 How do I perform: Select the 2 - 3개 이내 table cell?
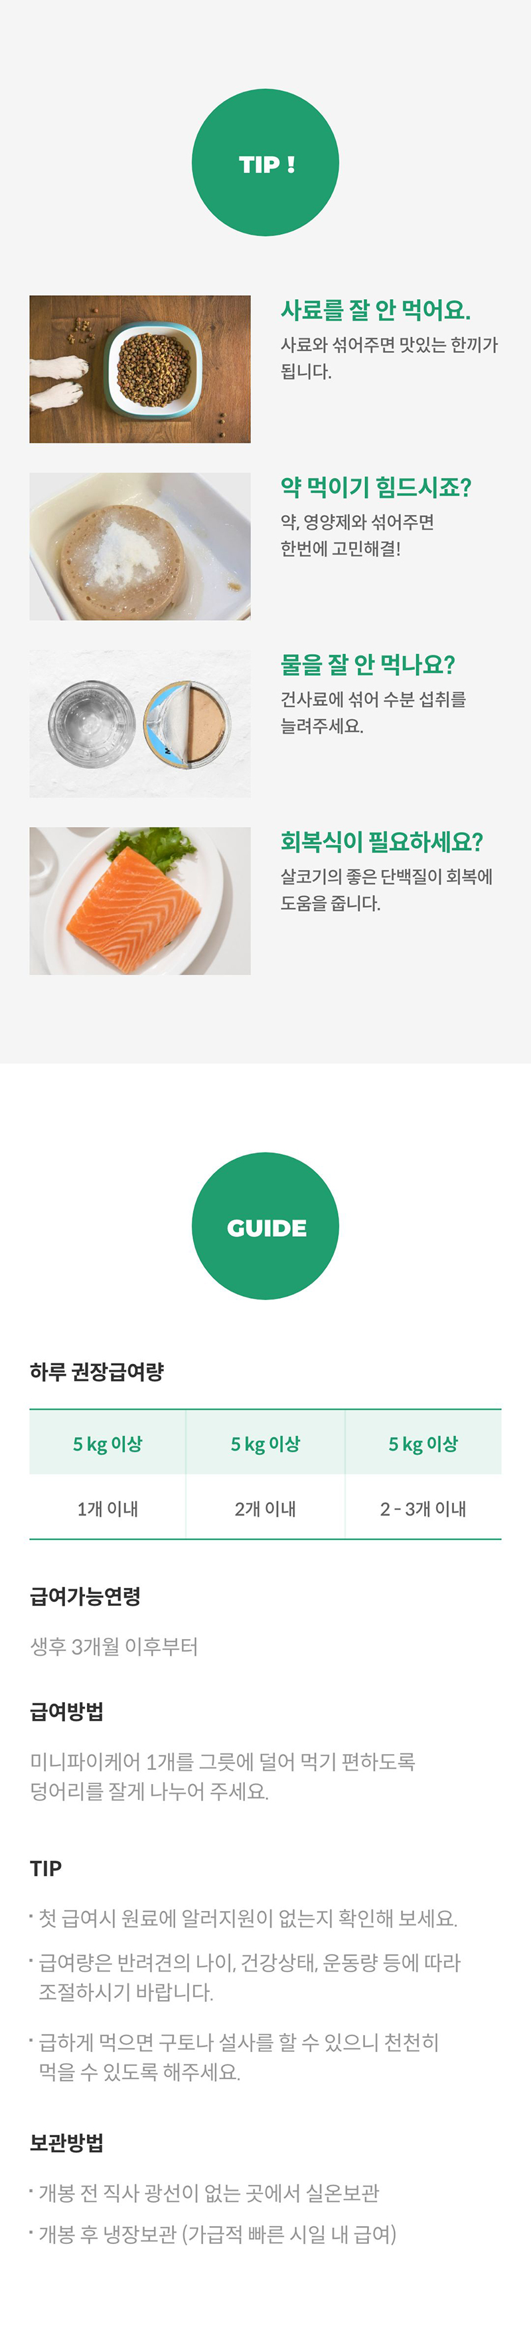[423, 1507]
